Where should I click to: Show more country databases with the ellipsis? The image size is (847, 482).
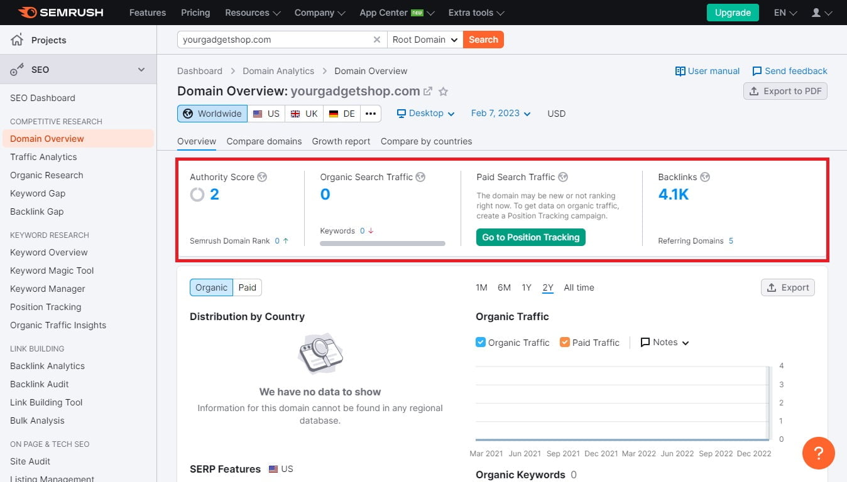click(x=371, y=114)
